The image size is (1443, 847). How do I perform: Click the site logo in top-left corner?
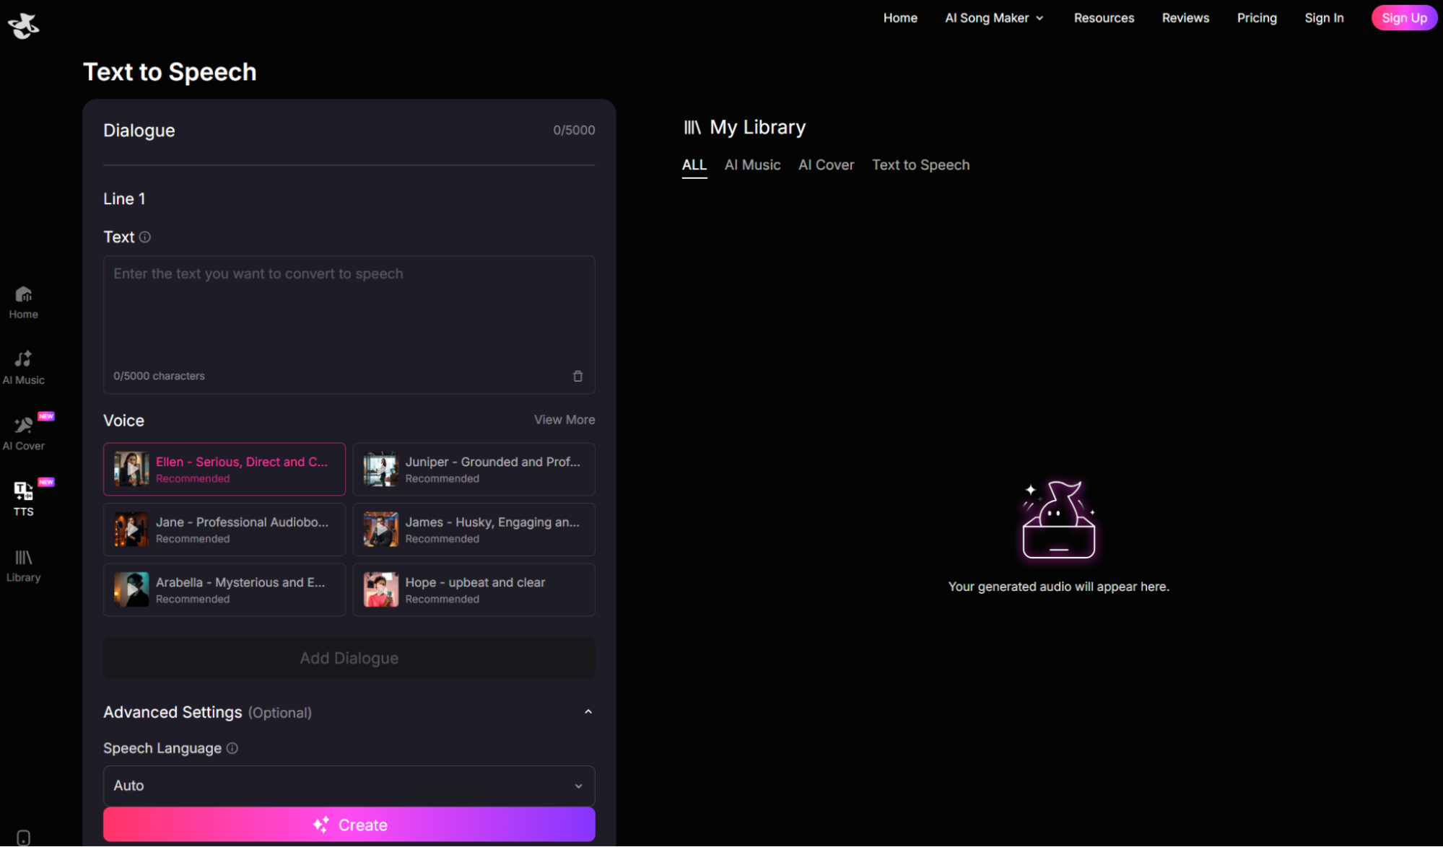[x=23, y=25]
